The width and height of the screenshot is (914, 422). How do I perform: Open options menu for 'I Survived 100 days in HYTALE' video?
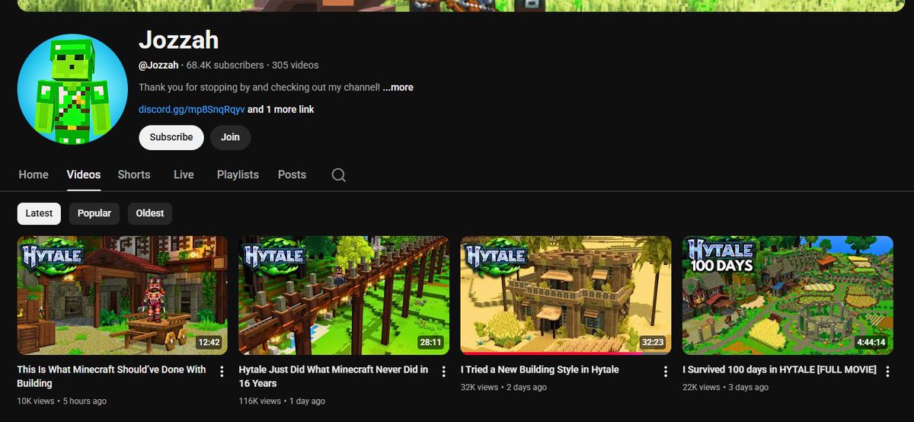click(x=887, y=371)
